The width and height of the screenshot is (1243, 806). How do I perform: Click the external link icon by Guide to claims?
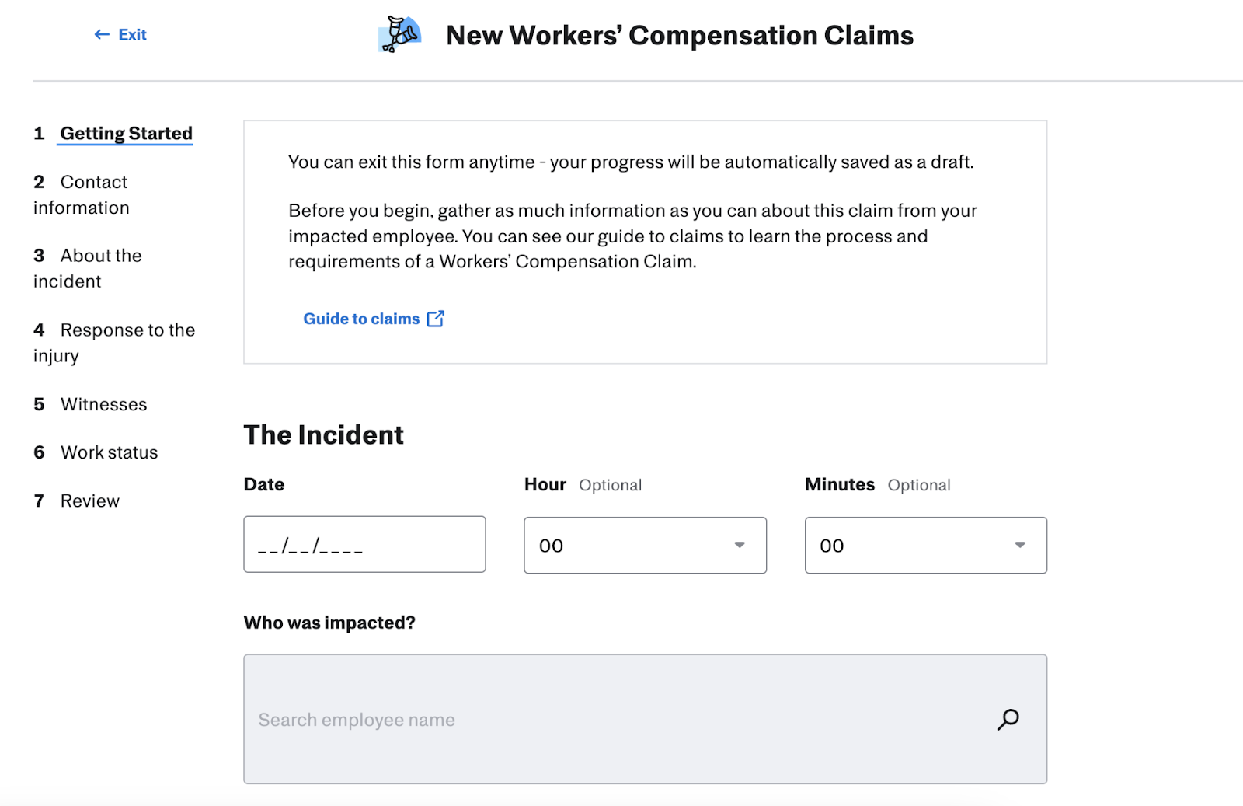(436, 319)
